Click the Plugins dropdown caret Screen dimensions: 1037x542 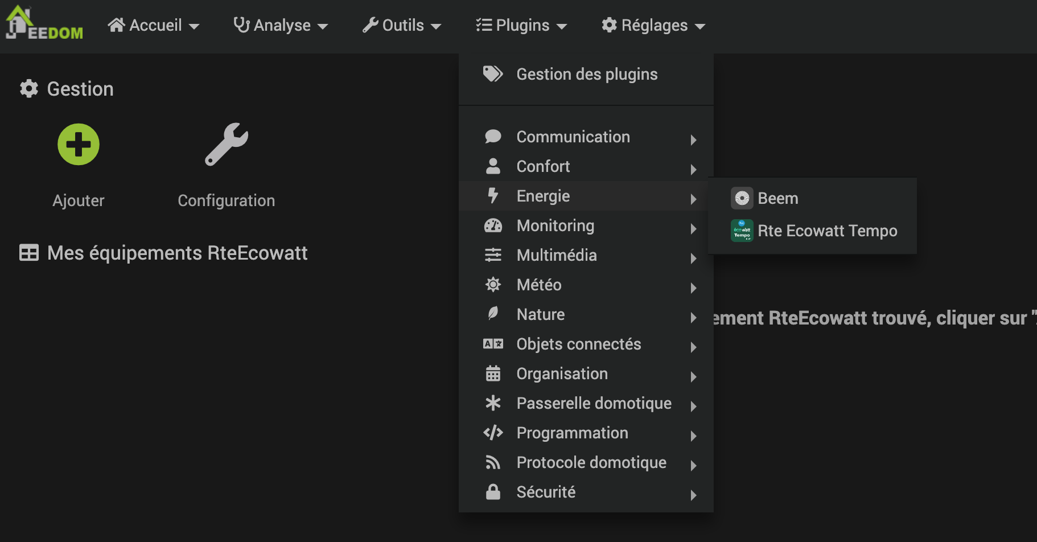pyautogui.click(x=562, y=27)
